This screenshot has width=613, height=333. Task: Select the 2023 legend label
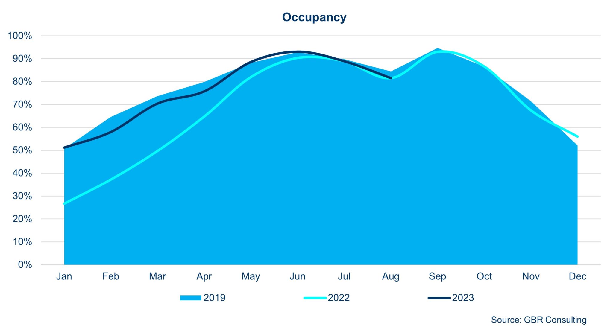point(463,298)
